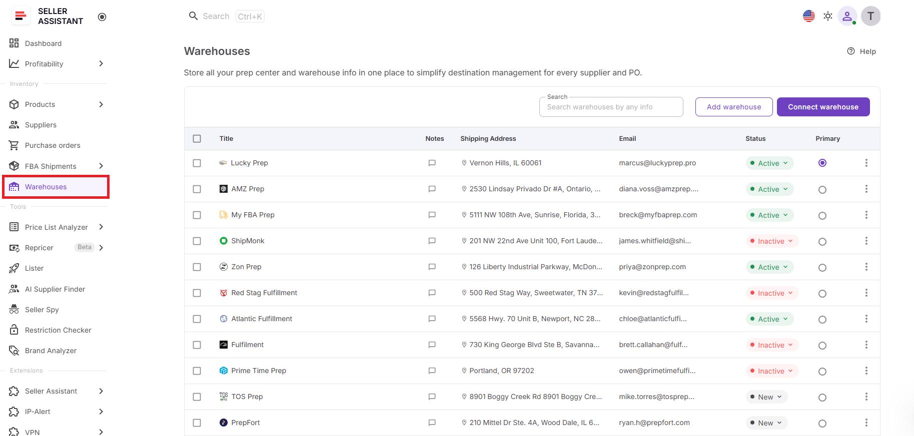This screenshot has width=914, height=436.
Task: Click the US flag language icon
Action: tap(809, 16)
